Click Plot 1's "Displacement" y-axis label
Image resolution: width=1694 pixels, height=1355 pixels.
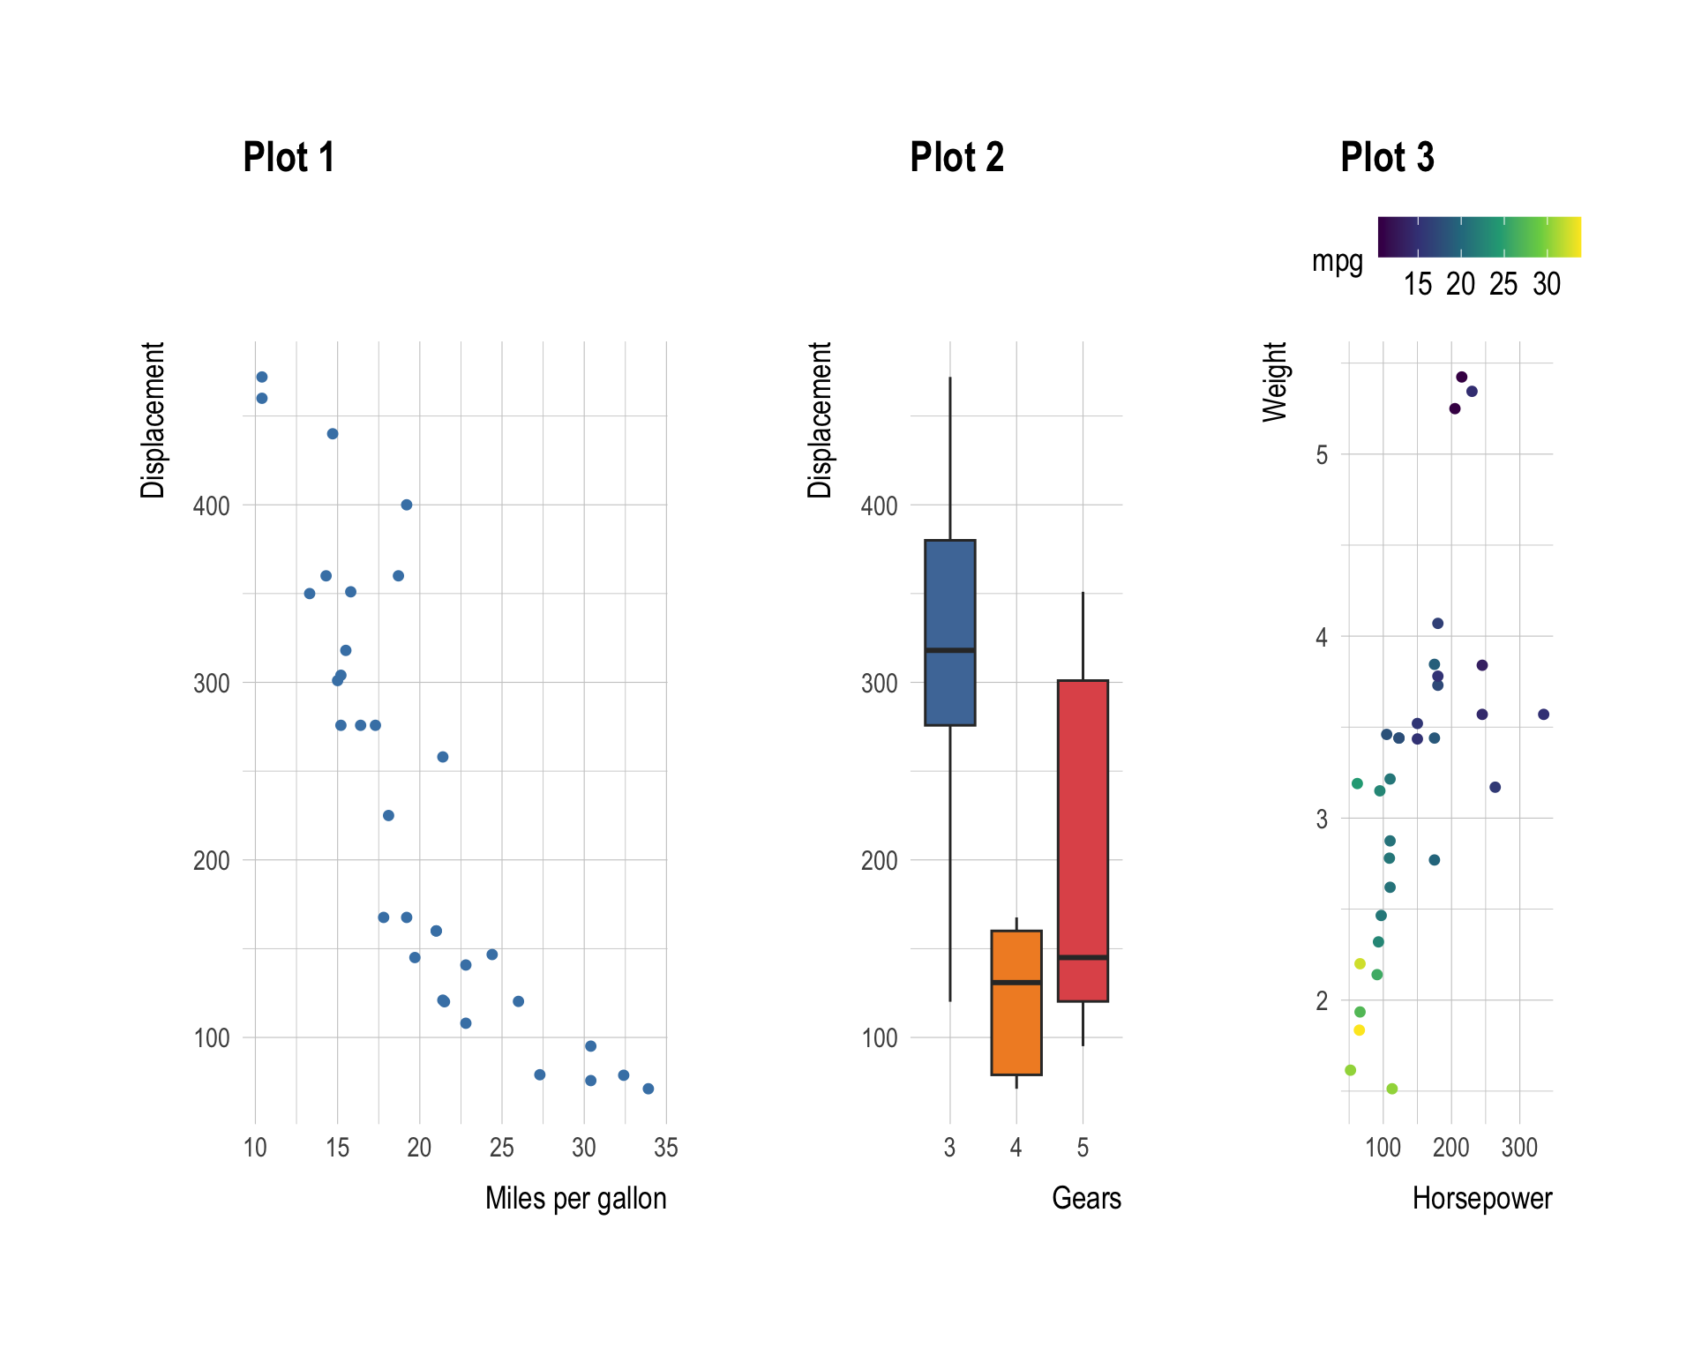(x=153, y=420)
